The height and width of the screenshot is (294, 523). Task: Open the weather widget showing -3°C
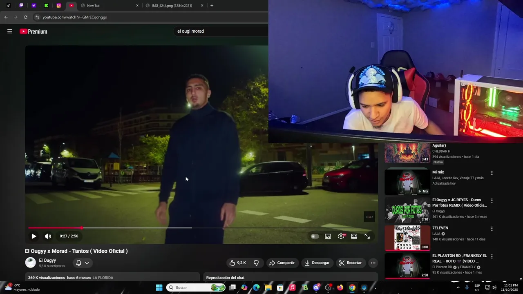click(x=22, y=287)
